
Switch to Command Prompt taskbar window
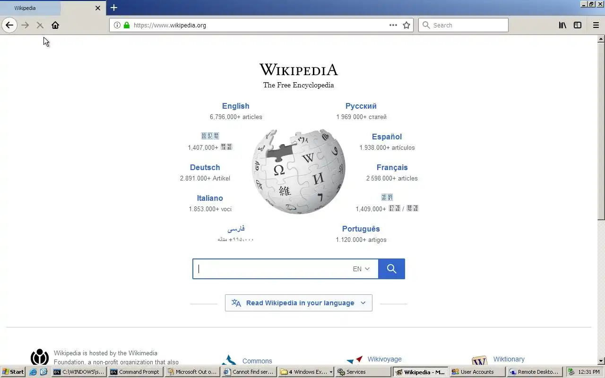pos(135,372)
